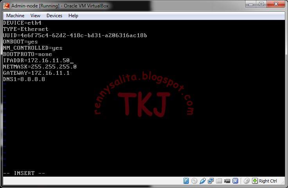288x188 pixels.
Task: Click the CPU virtualization status icon
Action: [x=235, y=181]
